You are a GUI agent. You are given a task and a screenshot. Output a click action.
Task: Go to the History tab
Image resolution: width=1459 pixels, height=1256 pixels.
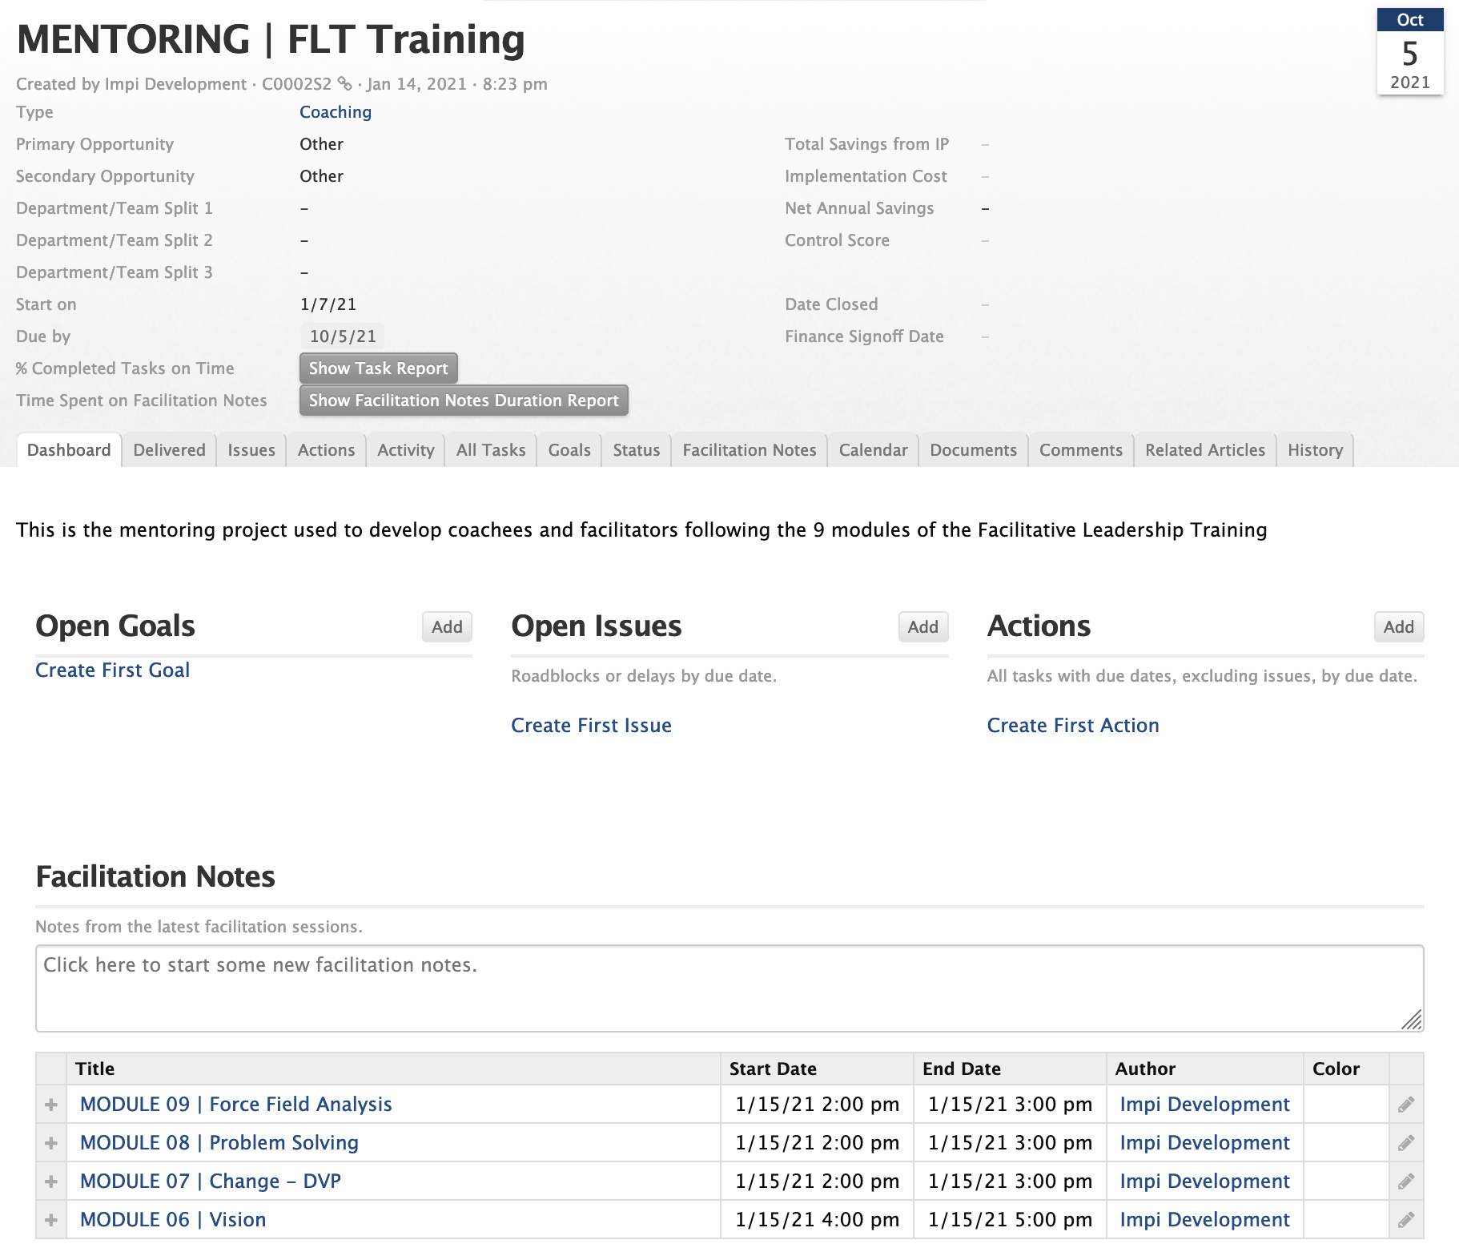click(x=1314, y=450)
